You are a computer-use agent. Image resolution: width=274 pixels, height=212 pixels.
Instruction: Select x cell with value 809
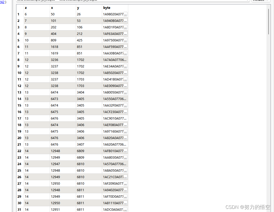coord(63,40)
